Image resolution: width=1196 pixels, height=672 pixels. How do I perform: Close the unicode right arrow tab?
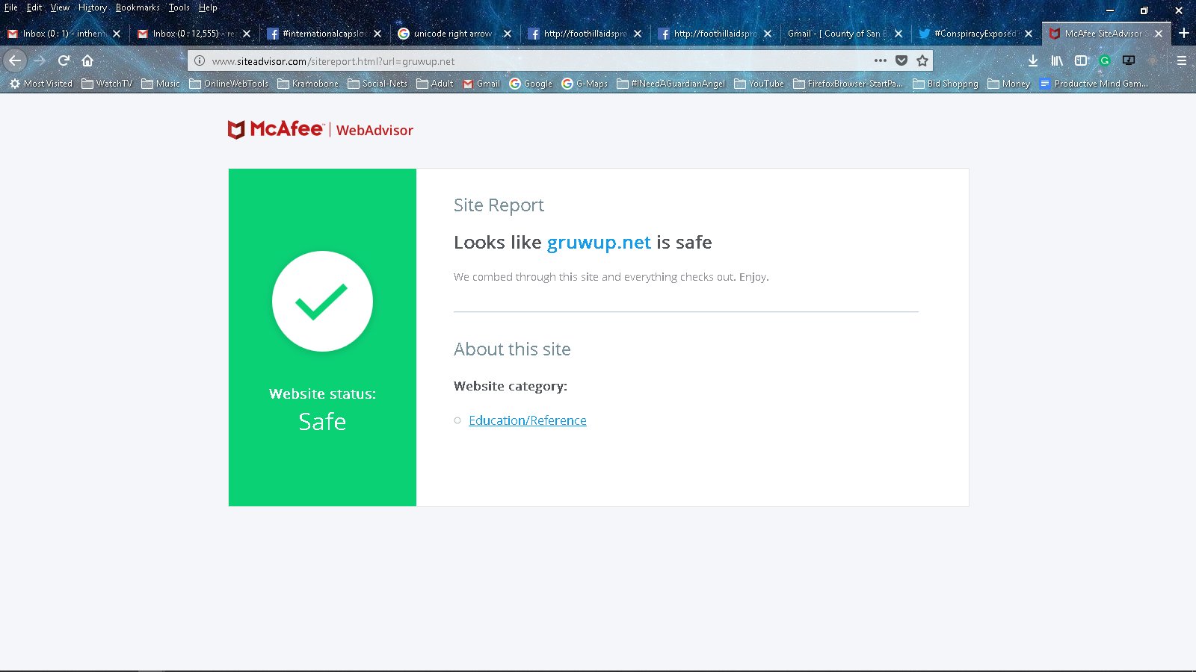(508, 34)
